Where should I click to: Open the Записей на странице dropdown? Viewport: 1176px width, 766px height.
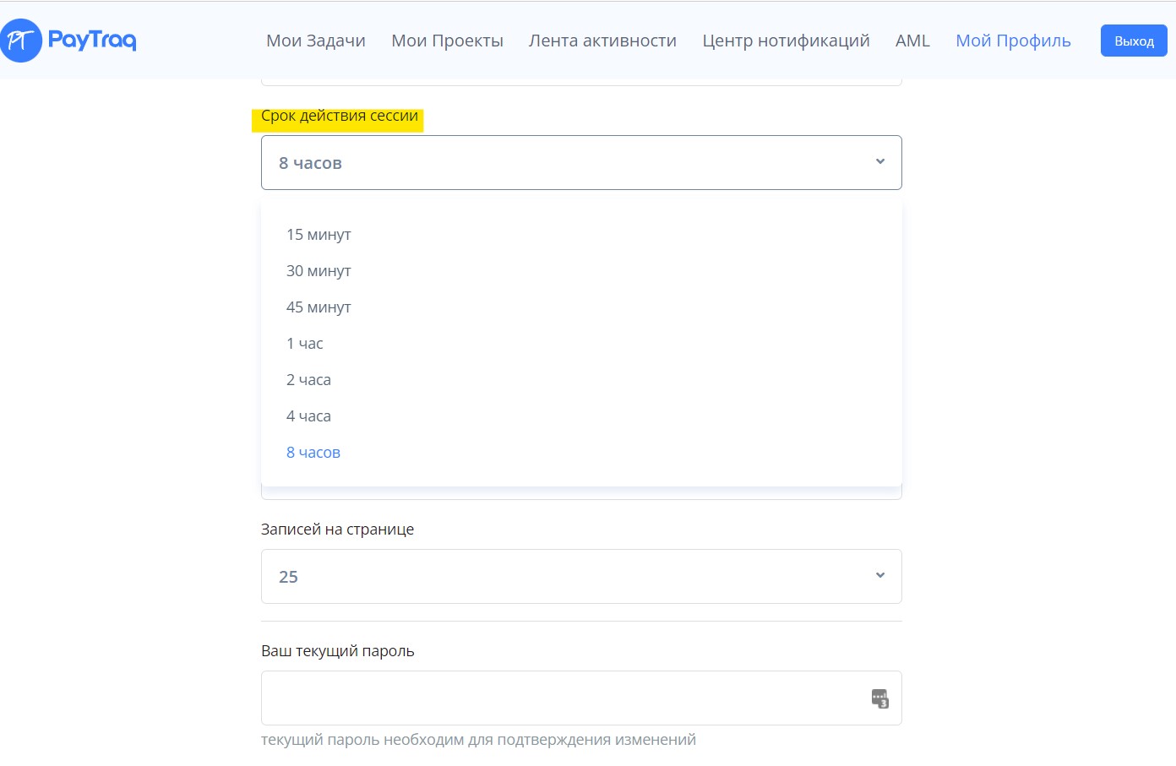(x=581, y=576)
